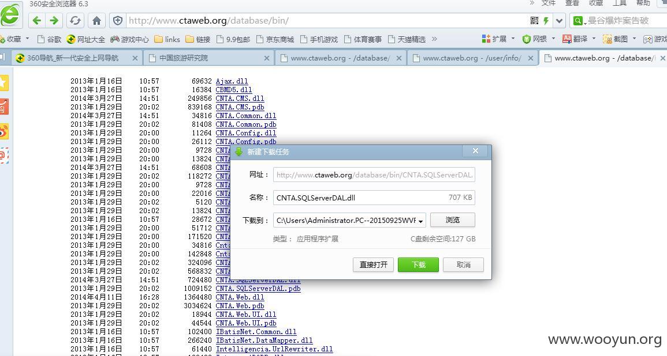Open the 9.9包邮 bookmark
Viewport: 667px width, 356px height.
click(234, 39)
